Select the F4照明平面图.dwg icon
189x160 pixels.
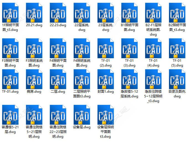(58, 48)
